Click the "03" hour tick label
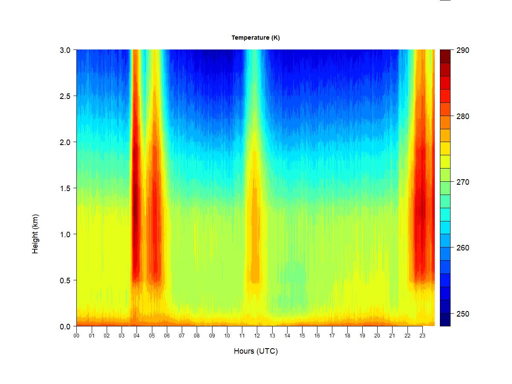This screenshot has height=384, width=512. coord(122,336)
